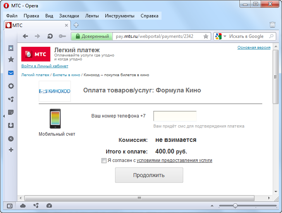
Task: Open Speed Dial panel in sidebar
Action: 11,48
